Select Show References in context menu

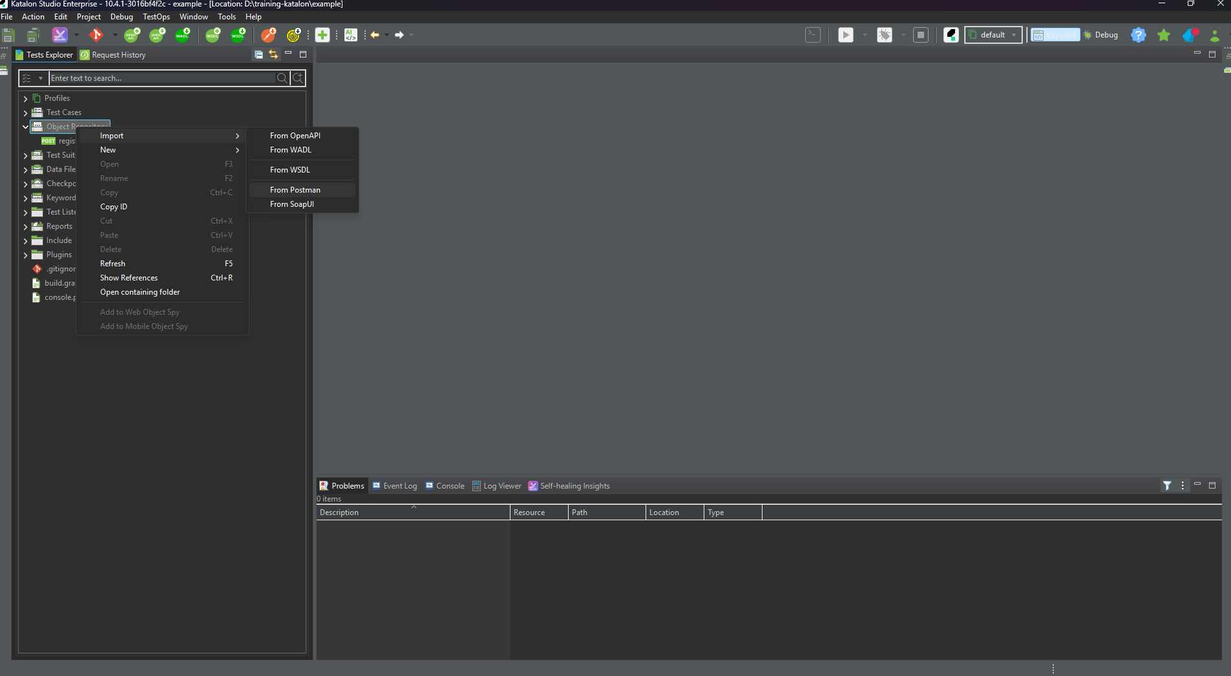tap(129, 278)
